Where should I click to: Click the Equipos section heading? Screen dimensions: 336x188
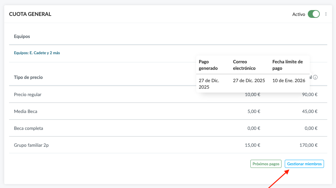coord(22,36)
